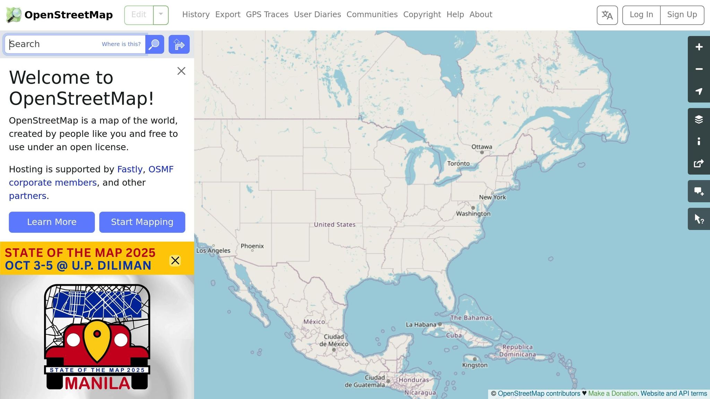The width and height of the screenshot is (710, 399).
Task: Click the New York label on the map
Action: pos(492,197)
